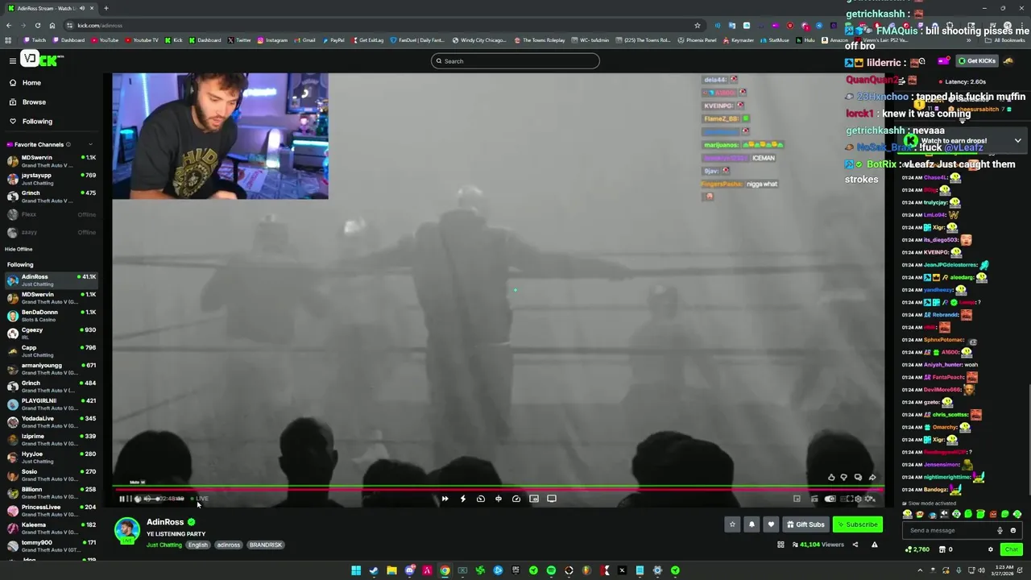
Task: Jump to LIVE in the player
Action: tap(200, 499)
